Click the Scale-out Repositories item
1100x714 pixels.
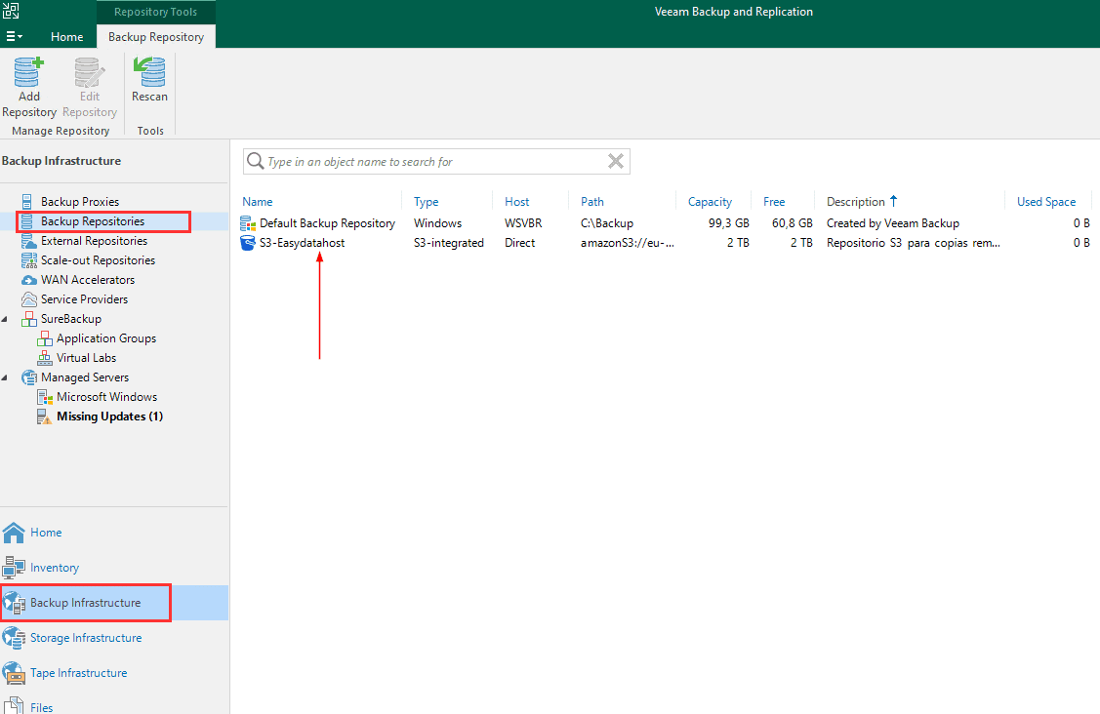click(x=98, y=260)
